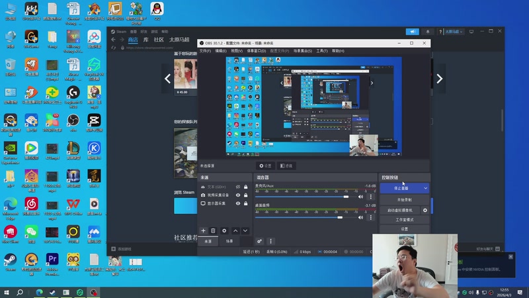
Task: Toggle visibility eye of 视频采集设备 source
Action: 238,195
